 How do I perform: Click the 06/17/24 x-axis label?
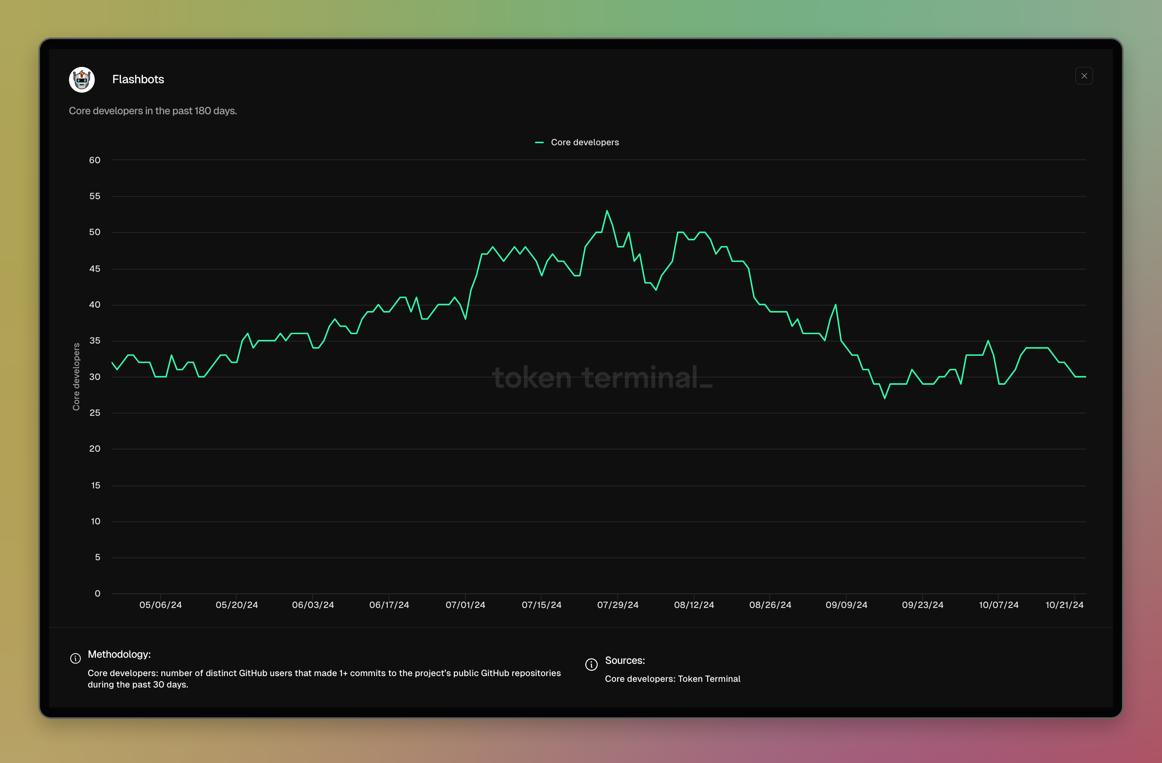coord(389,605)
